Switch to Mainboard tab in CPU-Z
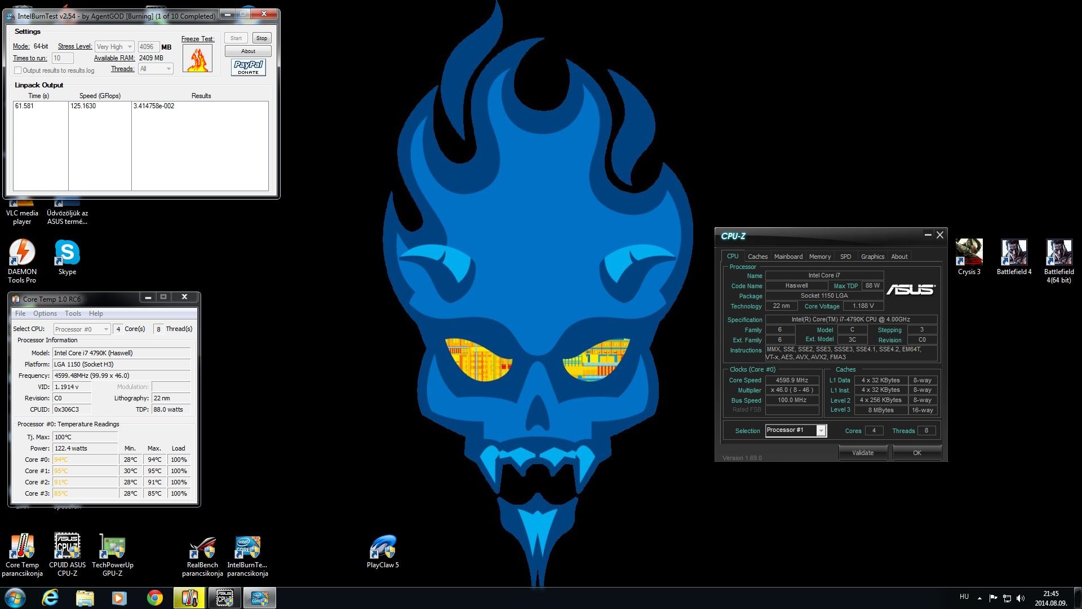Screen dimensions: 1082x609 tap(788, 257)
